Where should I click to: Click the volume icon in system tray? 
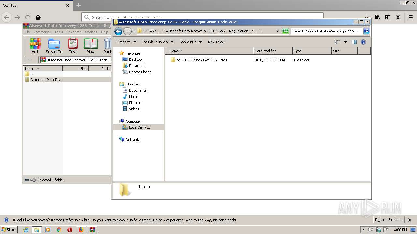(370, 230)
